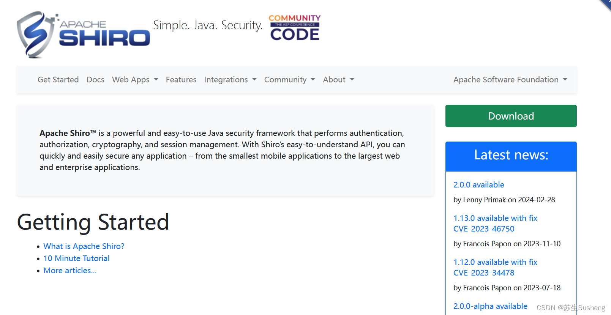Open Apache Software Foundation dropdown
Image resolution: width=611 pixels, height=315 pixels.
tap(510, 80)
